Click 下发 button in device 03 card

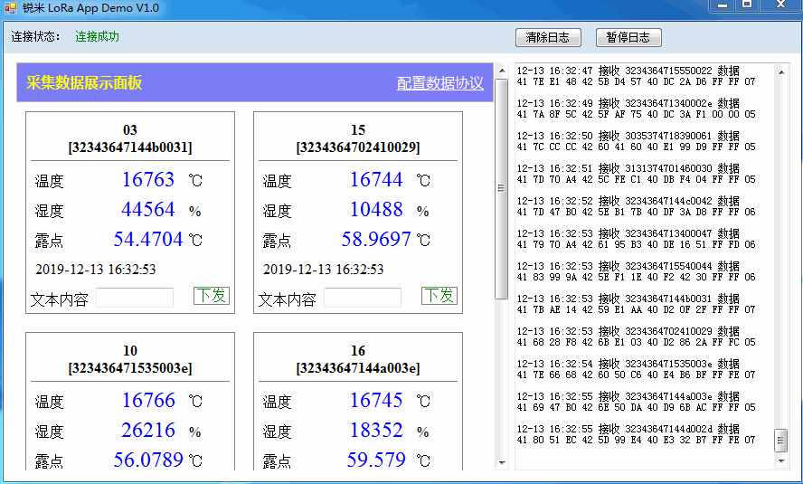(212, 296)
